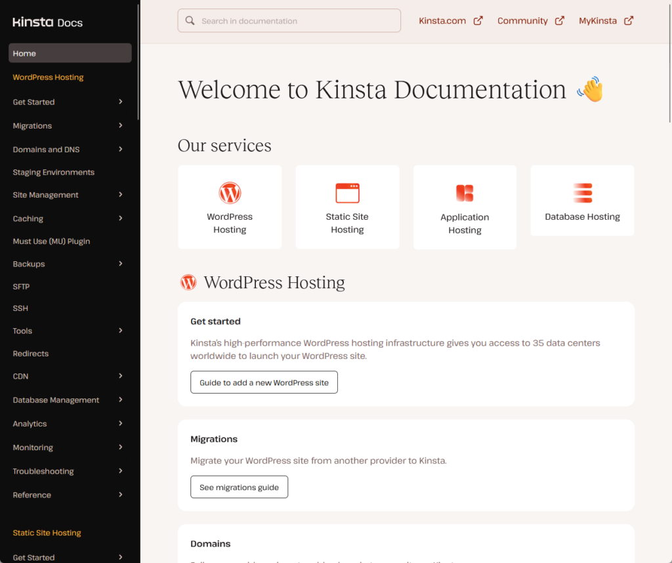
Task: Click the browser window icon for Static Site Hosting
Action: 347,193
